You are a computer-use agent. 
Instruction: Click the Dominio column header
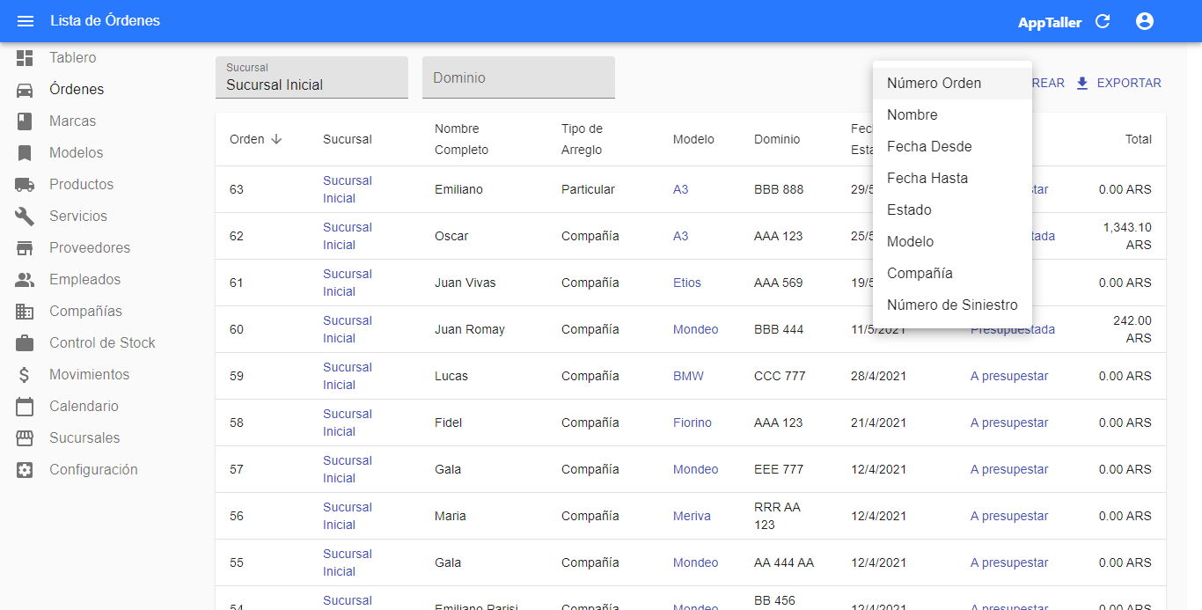coord(777,139)
